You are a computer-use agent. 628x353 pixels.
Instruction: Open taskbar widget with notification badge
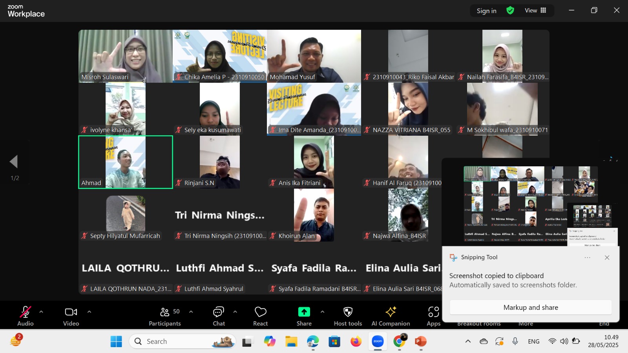[16, 340]
